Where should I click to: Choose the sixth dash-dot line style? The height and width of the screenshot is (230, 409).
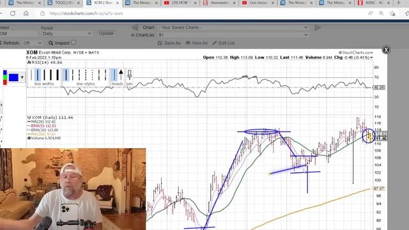[99, 75]
